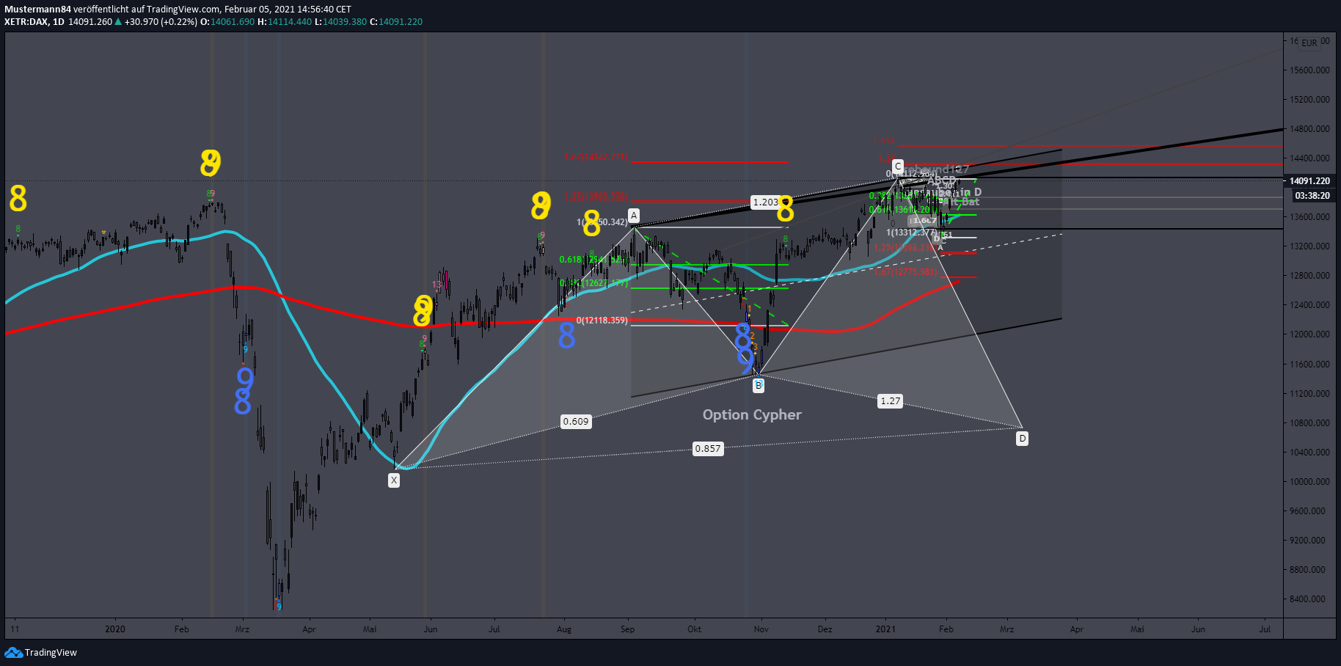
Task: Click the 0.857 ratio label
Action: (x=708, y=449)
